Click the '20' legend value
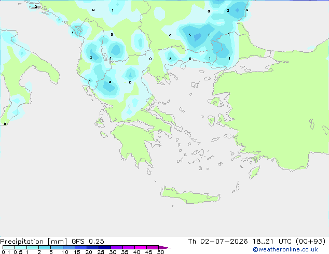329x254 pixels. tap(89, 252)
